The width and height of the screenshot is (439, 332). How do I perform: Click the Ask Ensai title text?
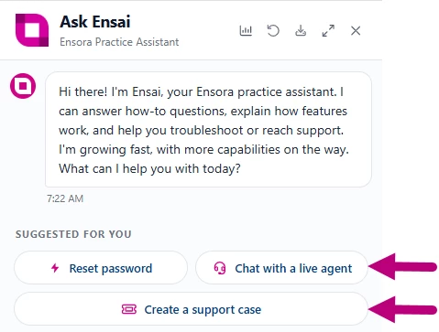95,22
